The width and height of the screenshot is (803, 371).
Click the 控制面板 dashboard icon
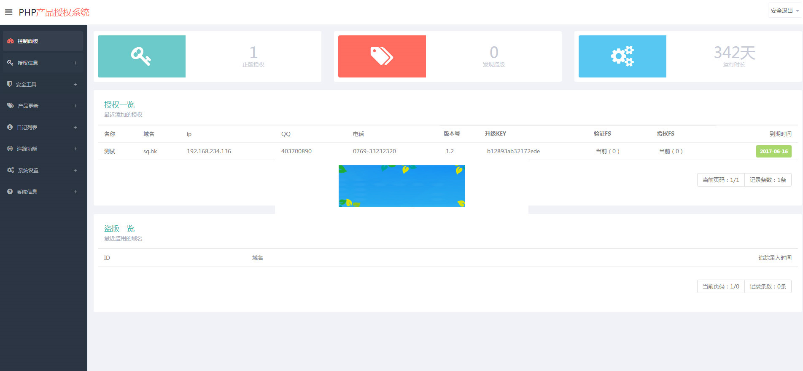[x=11, y=41]
